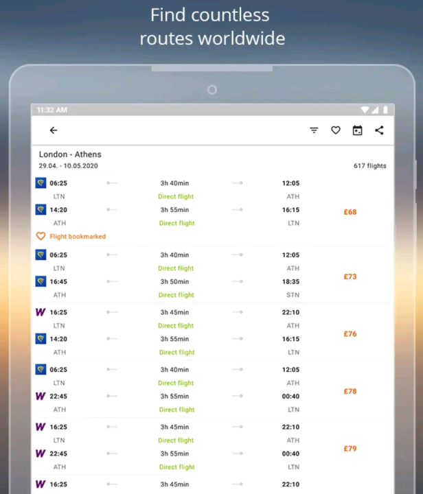
Task: Click the 617 flights count
Action: point(369,166)
